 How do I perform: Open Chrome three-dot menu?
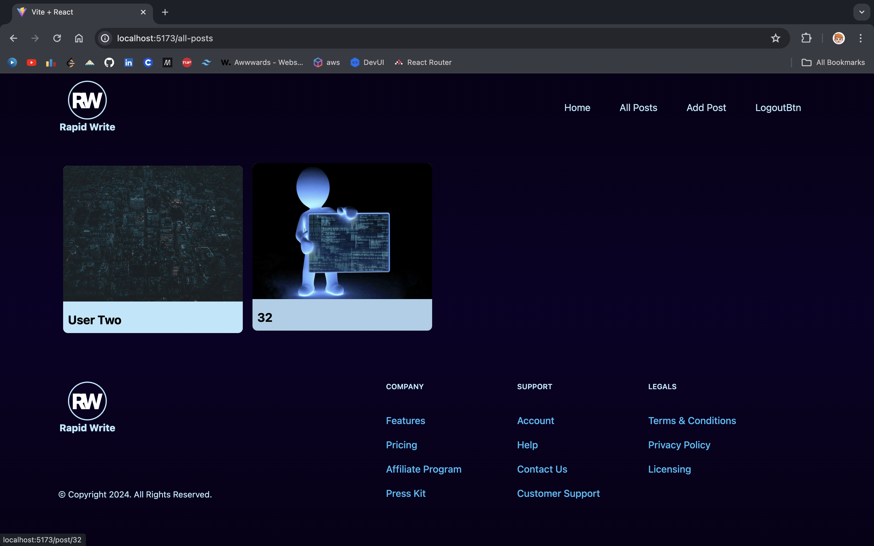pos(860,38)
